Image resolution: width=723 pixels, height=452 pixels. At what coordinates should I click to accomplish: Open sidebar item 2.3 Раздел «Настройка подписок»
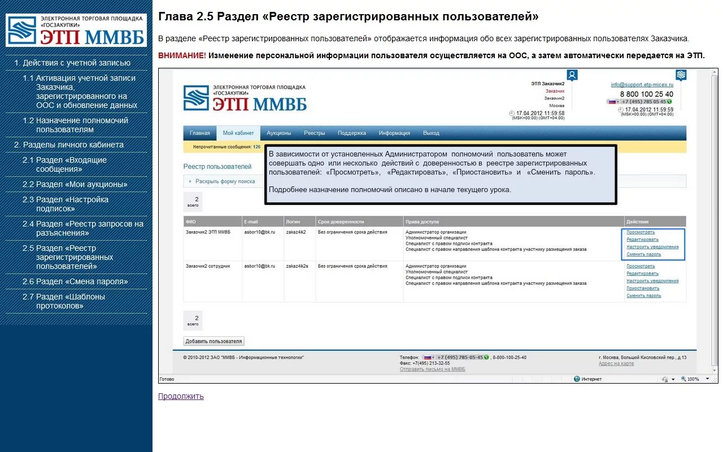(66, 204)
